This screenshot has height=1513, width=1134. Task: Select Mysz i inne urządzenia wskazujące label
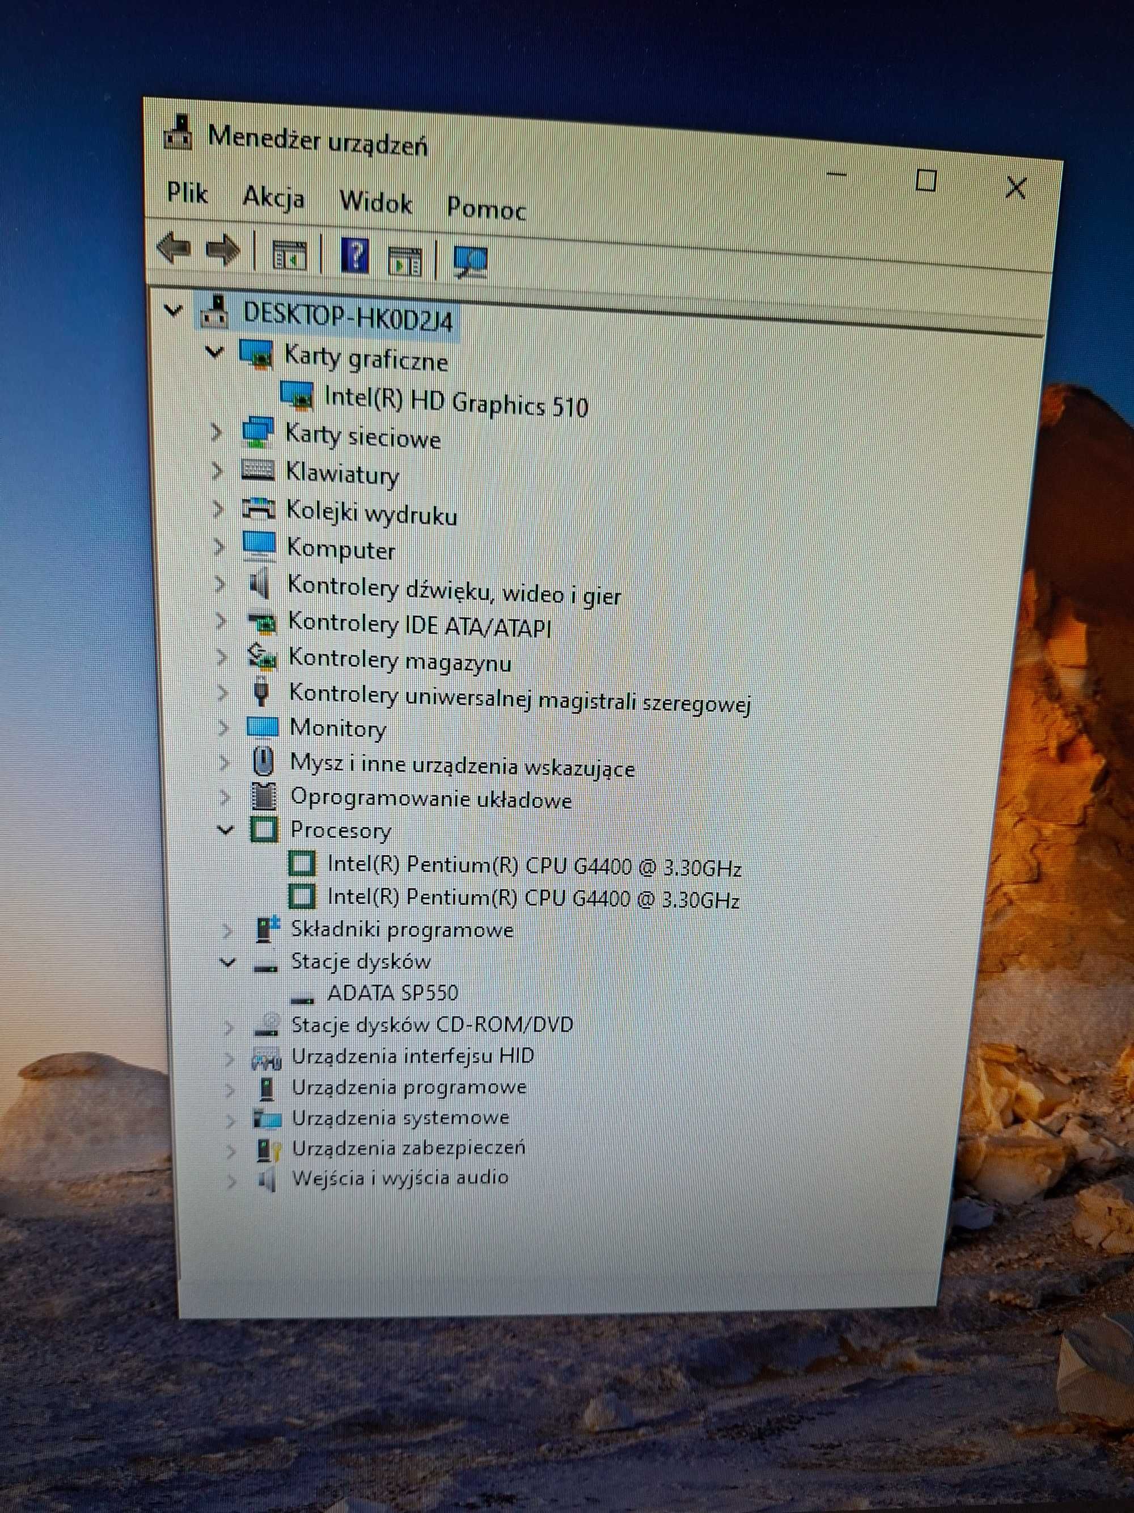point(463,766)
